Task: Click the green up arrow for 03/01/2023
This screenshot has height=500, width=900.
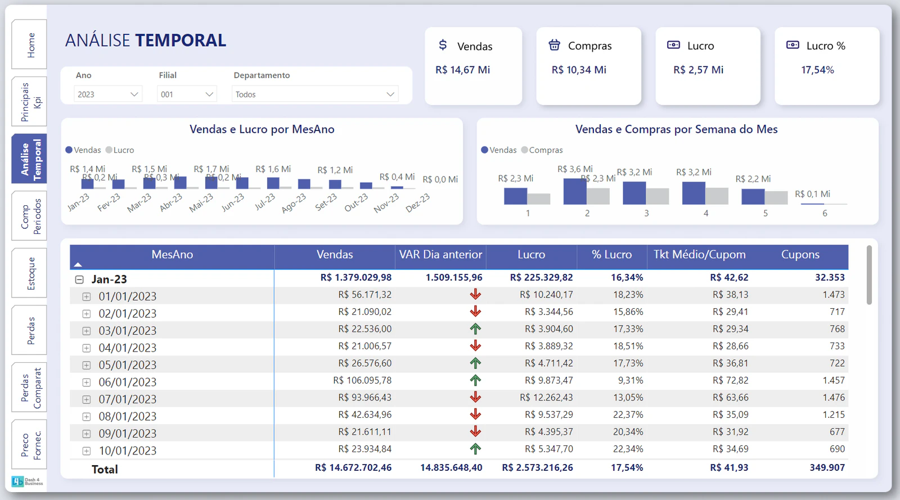Action: pyautogui.click(x=475, y=328)
